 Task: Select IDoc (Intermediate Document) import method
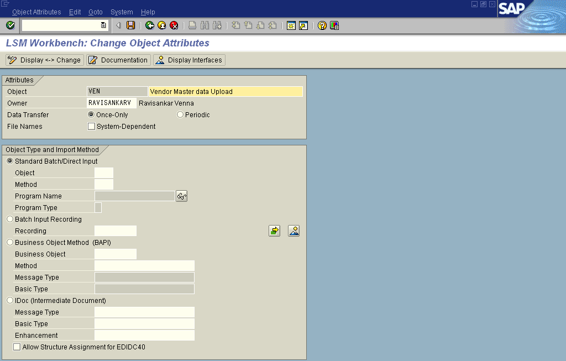(10, 301)
